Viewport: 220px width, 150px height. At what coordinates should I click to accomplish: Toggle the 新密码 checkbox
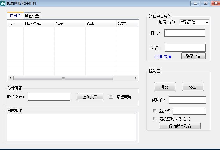click(x=155, y=111)
